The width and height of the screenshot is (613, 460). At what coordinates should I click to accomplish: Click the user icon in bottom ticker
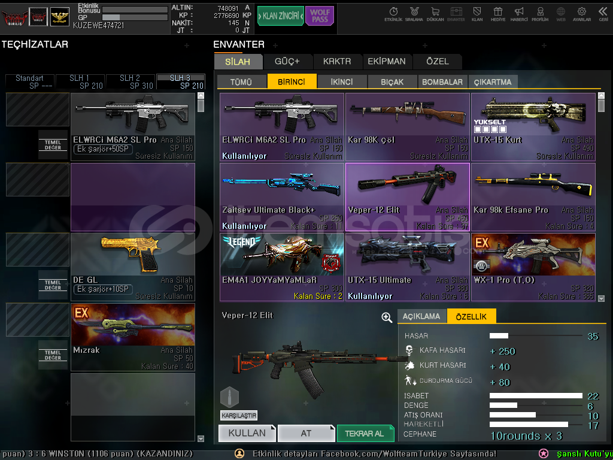coord(239,453)
